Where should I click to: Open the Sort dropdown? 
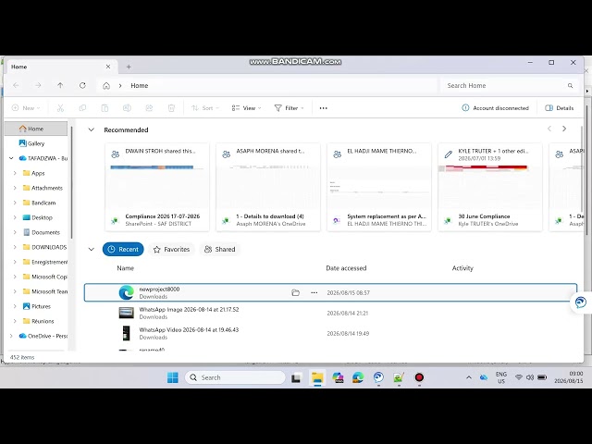(205, 108)
